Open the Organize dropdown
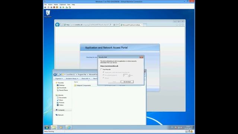Screen dimensions: 238x134 (x=59, y=79)
